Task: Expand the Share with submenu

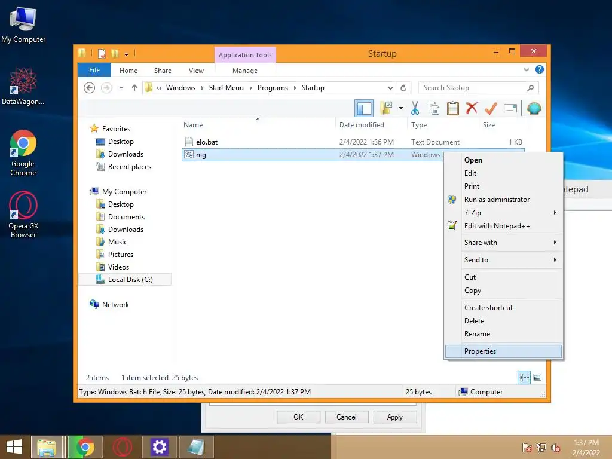Action: 503,243
